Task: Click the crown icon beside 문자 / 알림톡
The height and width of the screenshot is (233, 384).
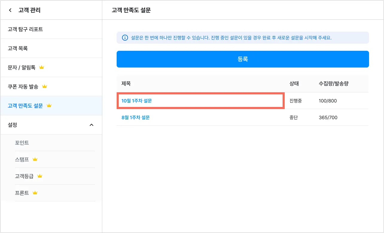Action: [42, 68]
